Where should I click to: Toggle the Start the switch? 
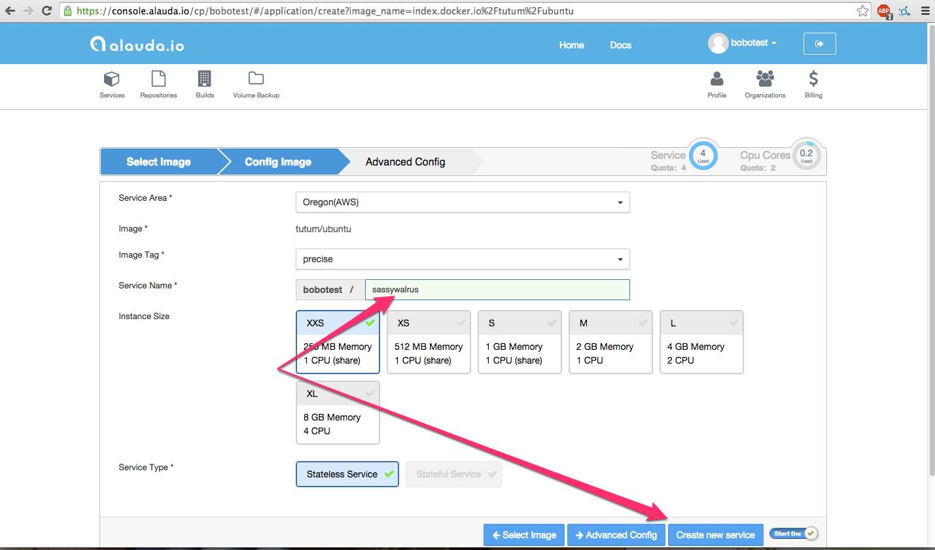pyautogui.click(x=794, y=534)
